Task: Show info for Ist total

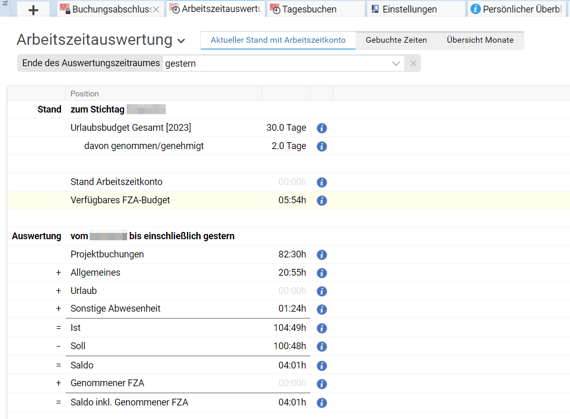Action: [321, 328]
